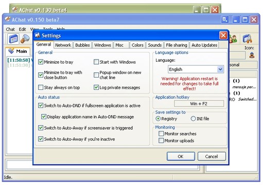The height and width of the screenshot is (185, 263).
Task: Toggle Display application name in Auto-DND message
Action: (x=44, y=117)
